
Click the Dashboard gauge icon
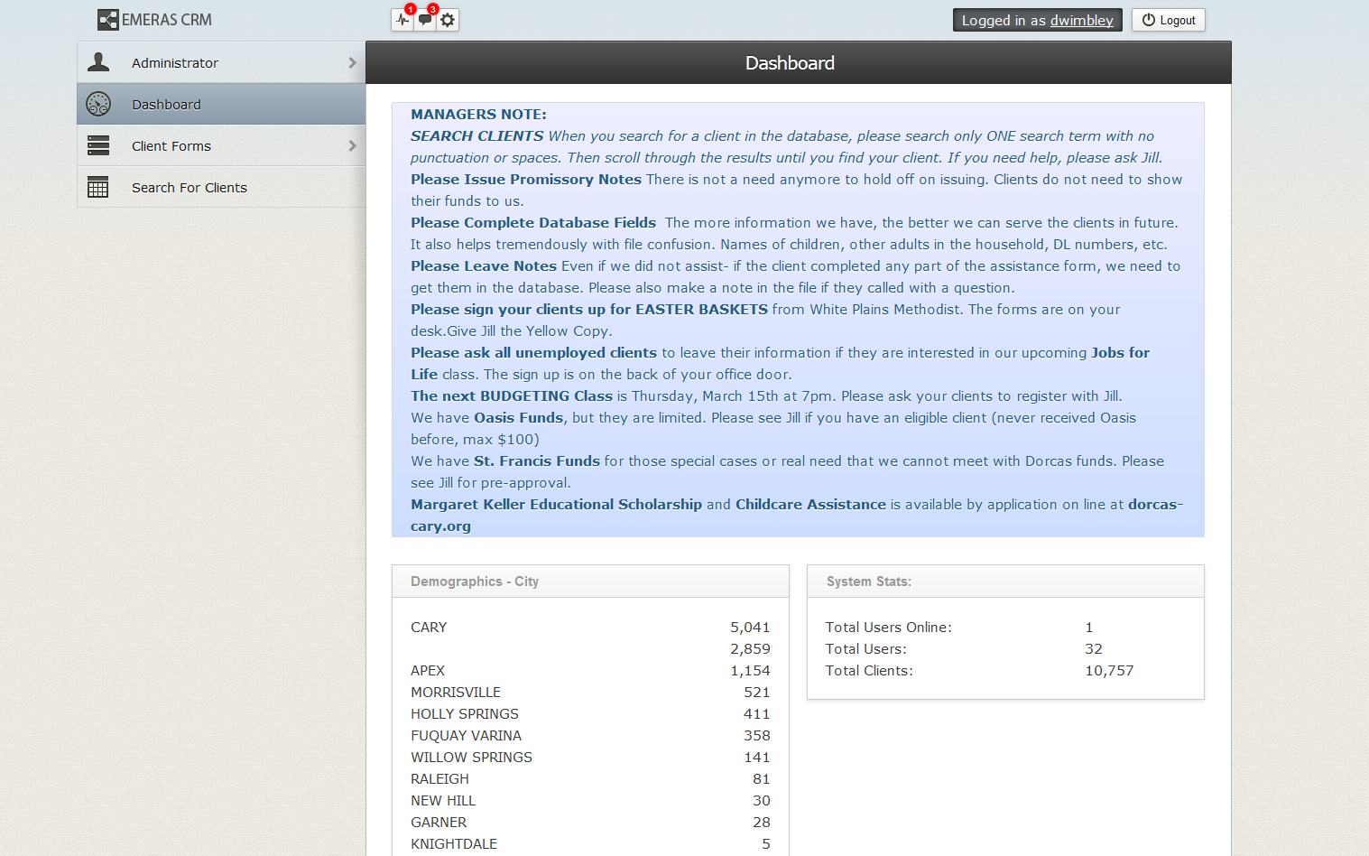(98, 104)
